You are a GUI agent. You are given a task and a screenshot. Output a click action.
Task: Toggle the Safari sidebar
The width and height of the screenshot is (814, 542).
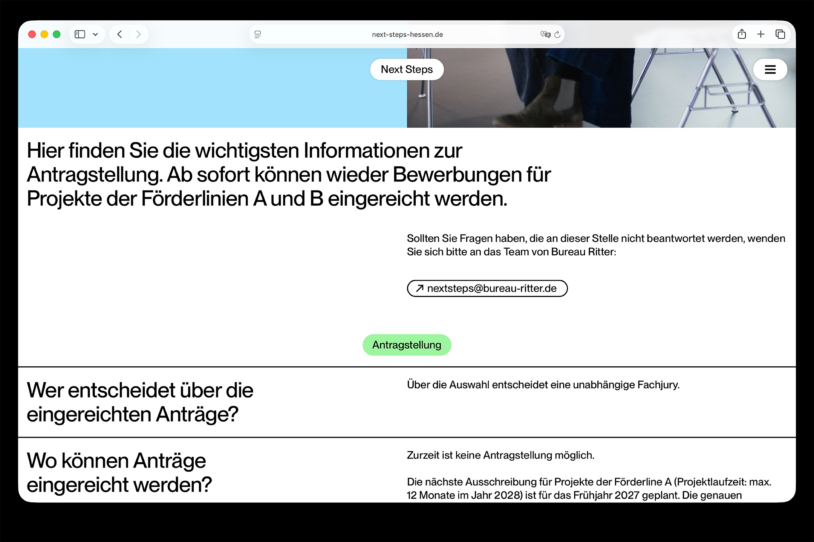[80, 34]
